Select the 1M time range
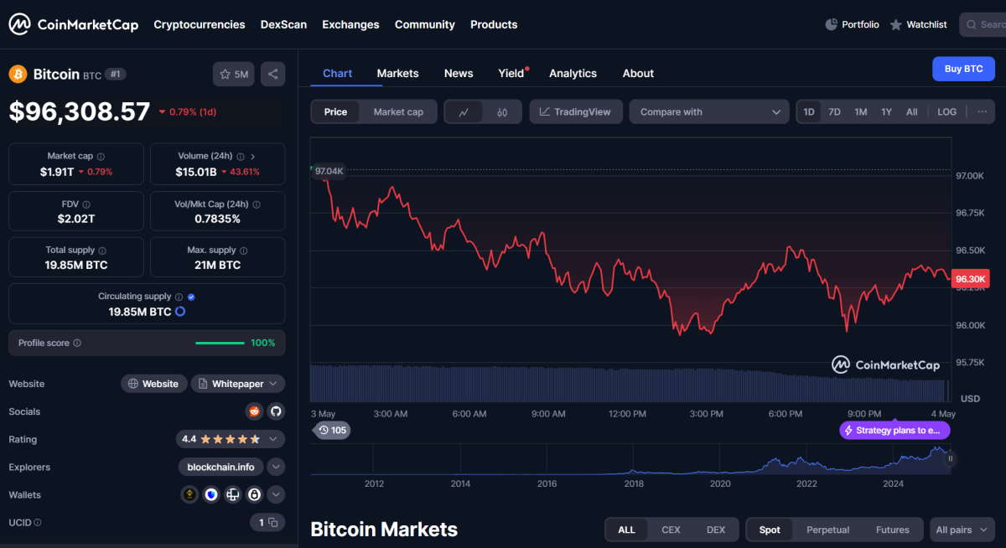The height and width of the screenshot is (548, 1006). (x=860, y=111)
